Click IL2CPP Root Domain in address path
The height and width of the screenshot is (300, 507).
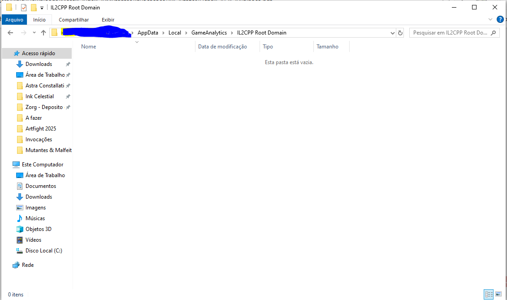pos(262,33)
